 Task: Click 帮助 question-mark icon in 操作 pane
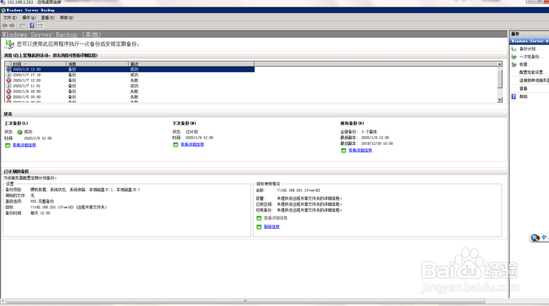point(514,97)
